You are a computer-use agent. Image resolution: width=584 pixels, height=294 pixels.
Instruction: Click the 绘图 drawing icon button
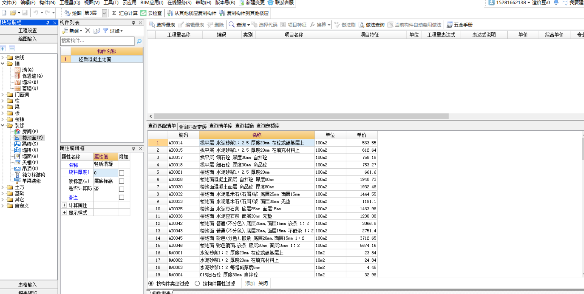73,13
